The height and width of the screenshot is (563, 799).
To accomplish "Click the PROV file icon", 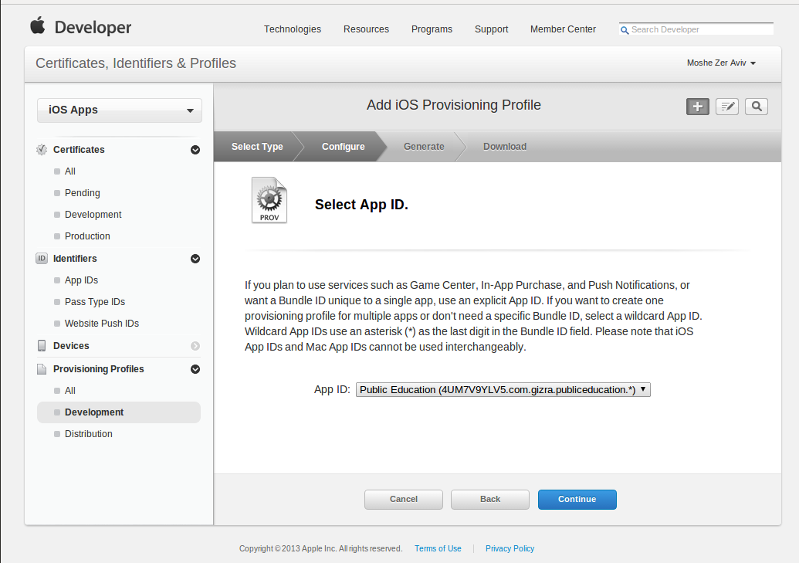I will 269,200.
